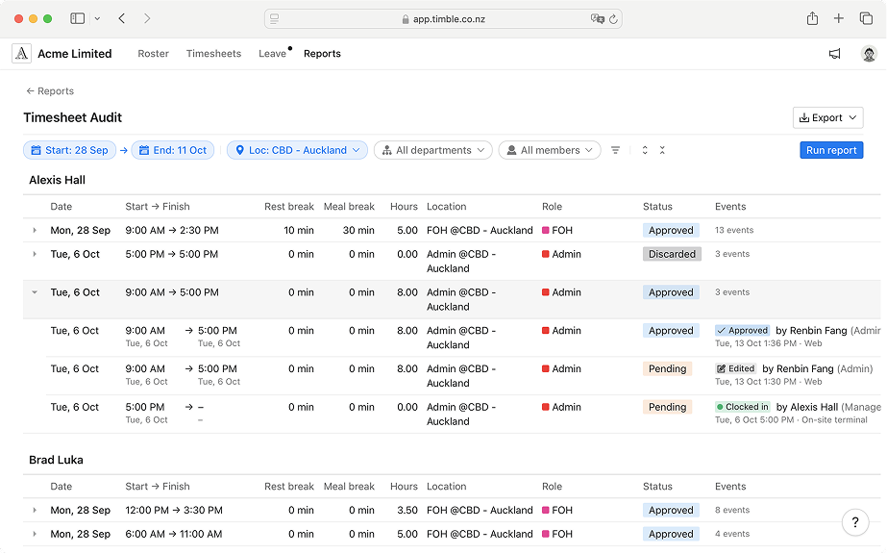Collapse the expanded Tue, 6 Oct 9:00 AM row
Screen dimensions: 887x554
[x=35, y=292]
